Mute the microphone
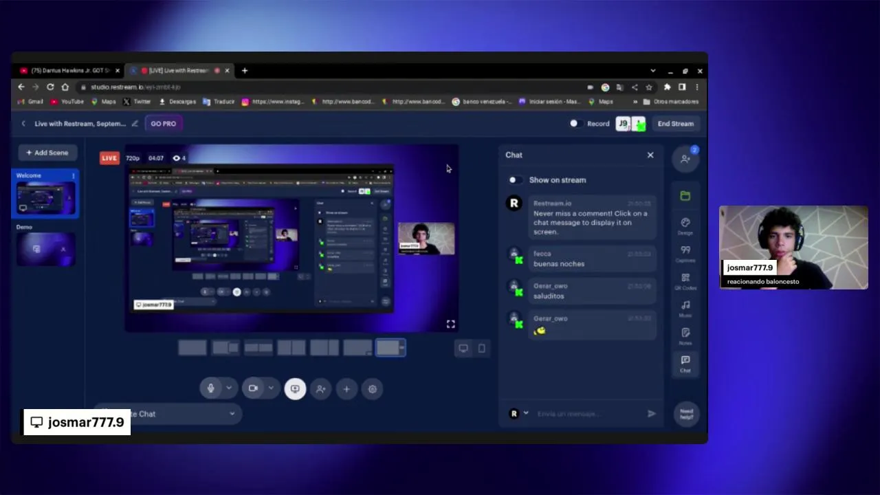Viewport: 880px width, 495px height. [x=211, y=388]
